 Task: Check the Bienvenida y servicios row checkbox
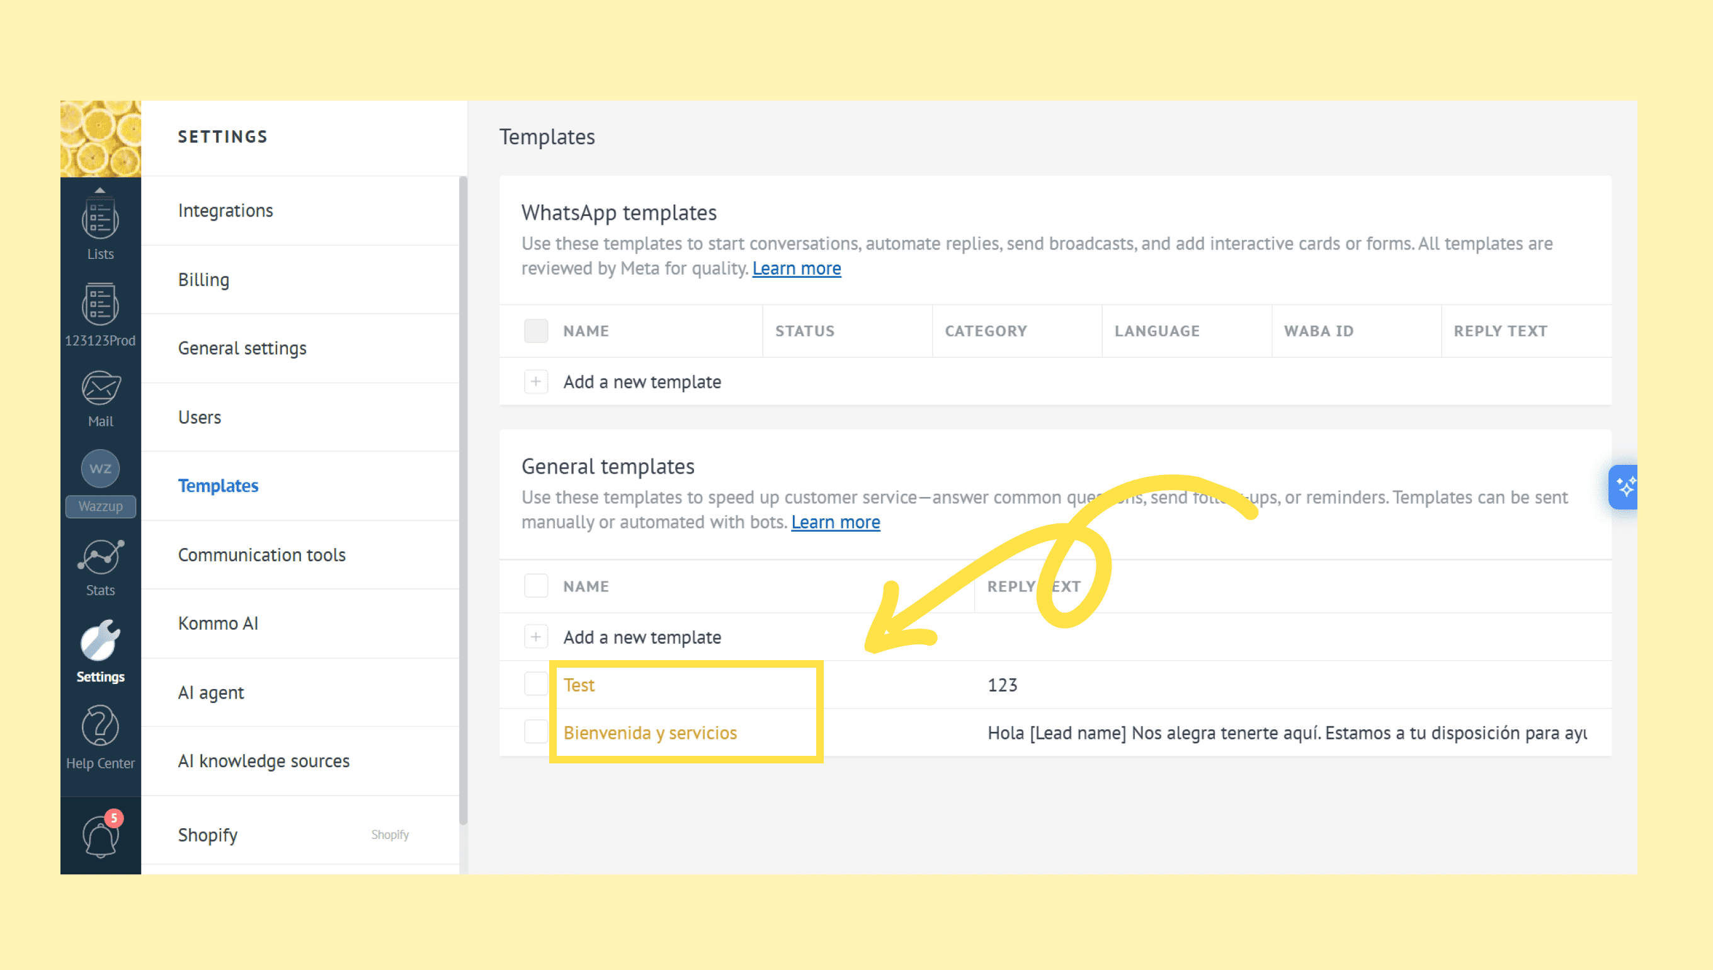point(535,732)
